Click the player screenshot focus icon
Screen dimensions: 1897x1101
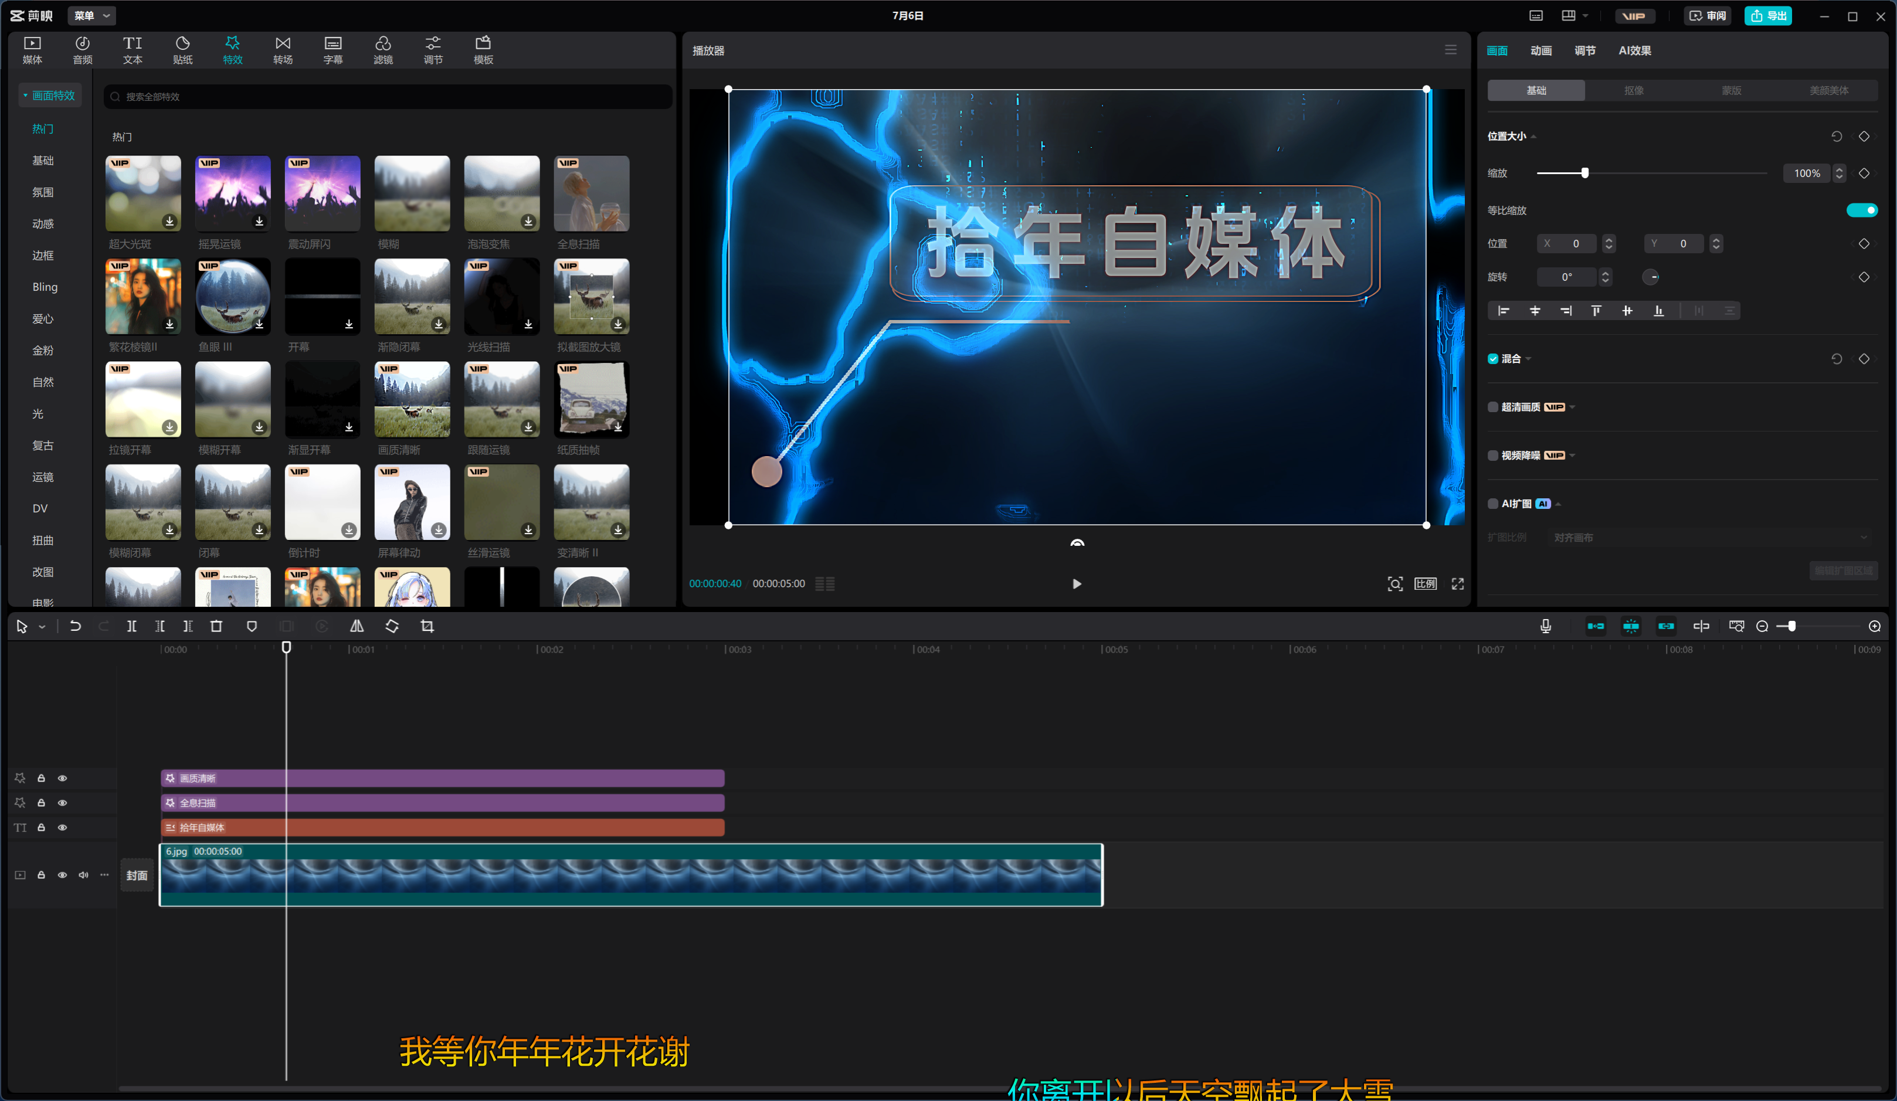click(1395, 584)
